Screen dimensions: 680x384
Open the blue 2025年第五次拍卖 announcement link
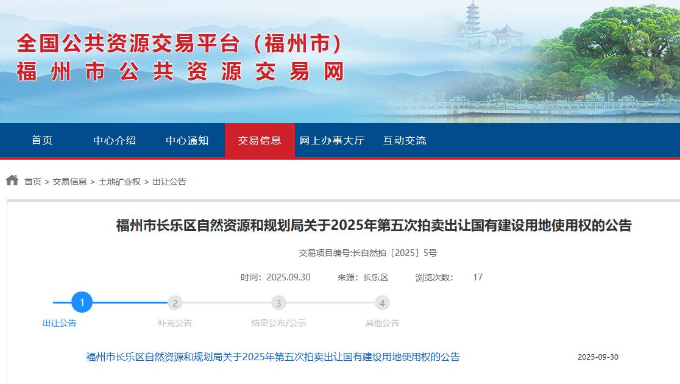coord(273,357)
